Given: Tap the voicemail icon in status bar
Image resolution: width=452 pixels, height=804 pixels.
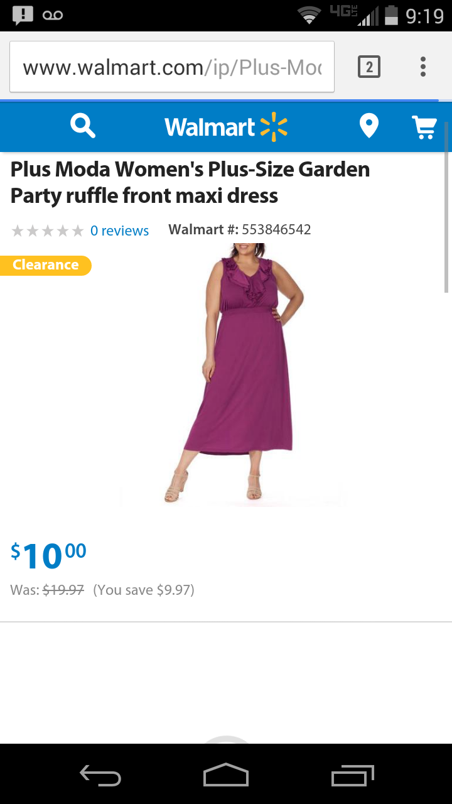Looking at the screenshot, I should pos(53,15).
